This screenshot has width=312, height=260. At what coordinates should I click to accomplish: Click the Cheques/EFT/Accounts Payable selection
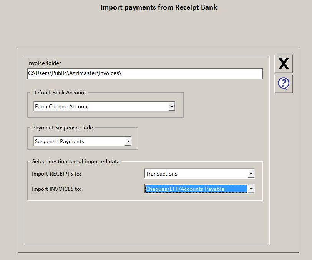tap(196, 189)
